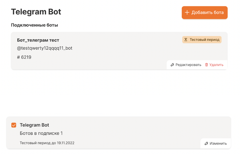240x154 pixels.
Task: Delete the bot via the Удалить link
Action: 216,65
